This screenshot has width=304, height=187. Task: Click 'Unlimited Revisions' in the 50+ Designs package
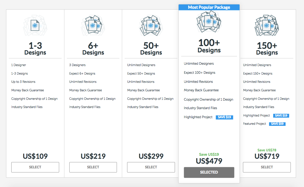click(141, 82)
